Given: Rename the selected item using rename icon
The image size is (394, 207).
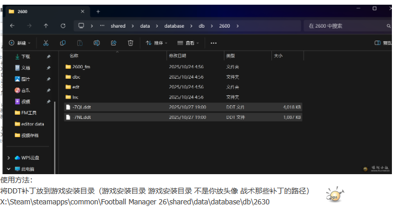Looking at the screenshot, I should pos(97,43).
